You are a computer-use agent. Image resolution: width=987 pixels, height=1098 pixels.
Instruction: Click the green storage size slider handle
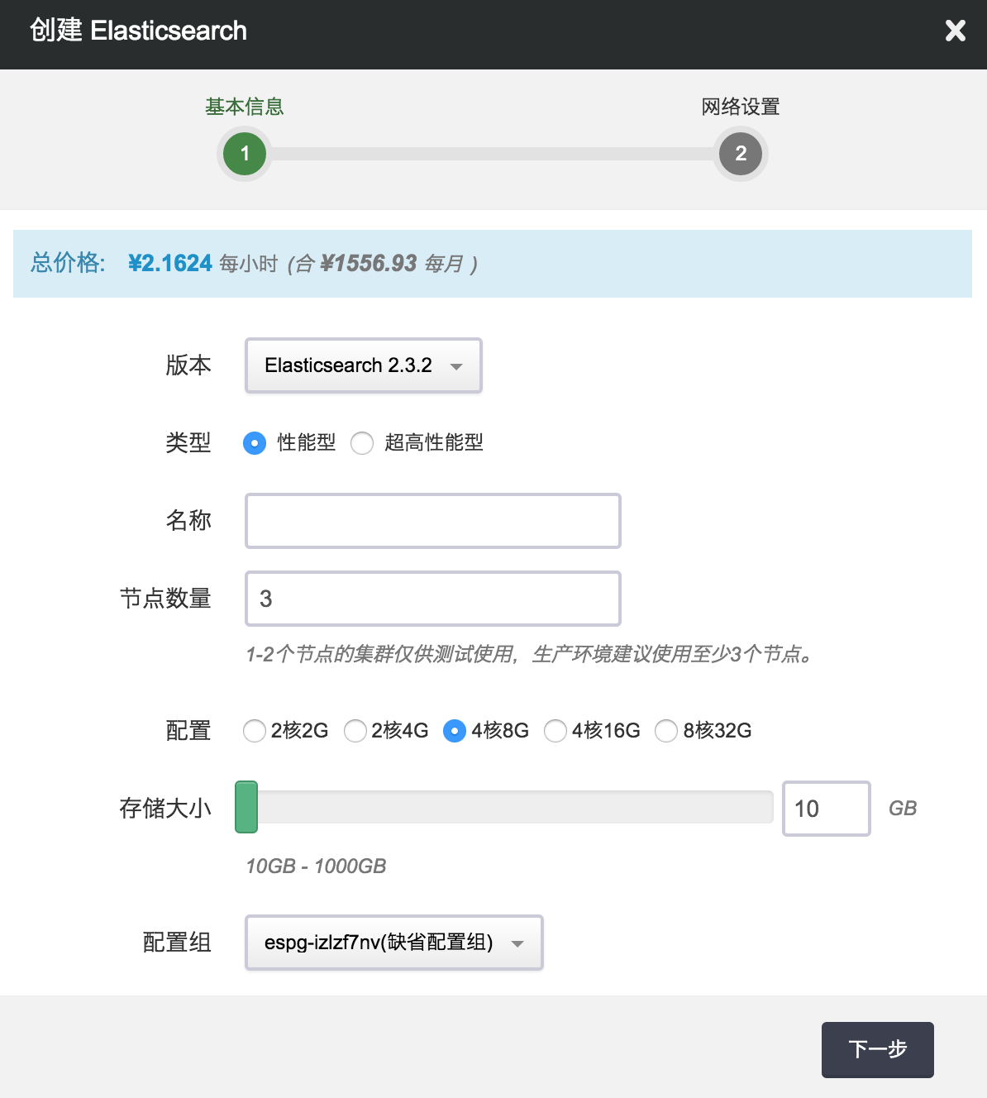[246, 807]
